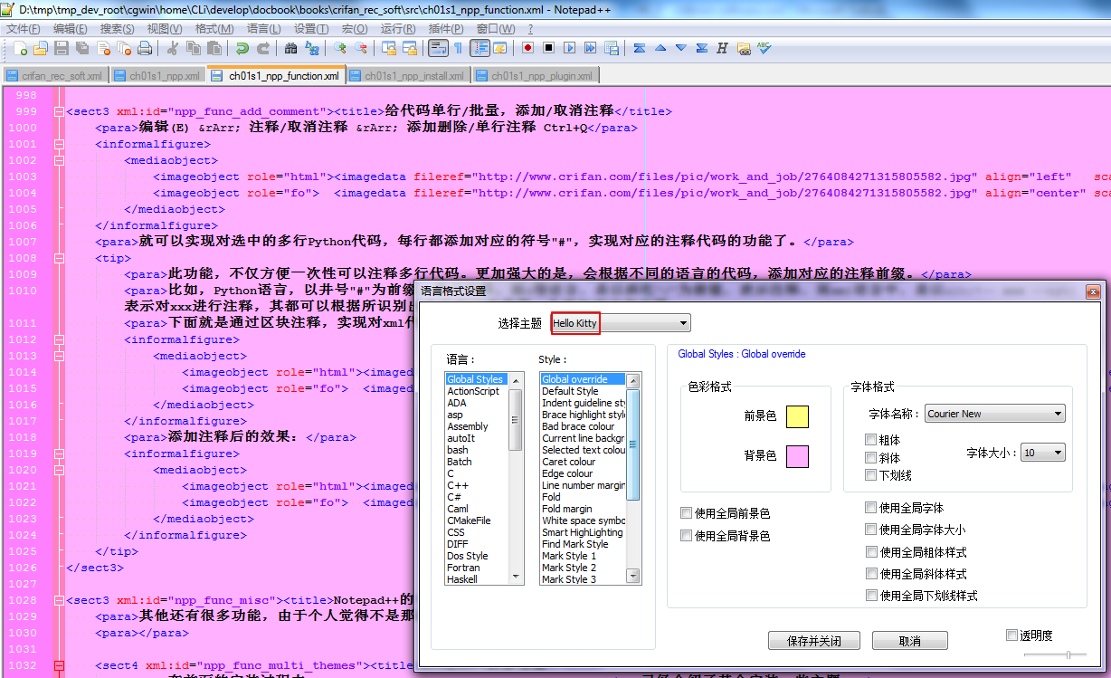
Task: Enable the 下划线 underline checkbox
Action: point(870,474)
